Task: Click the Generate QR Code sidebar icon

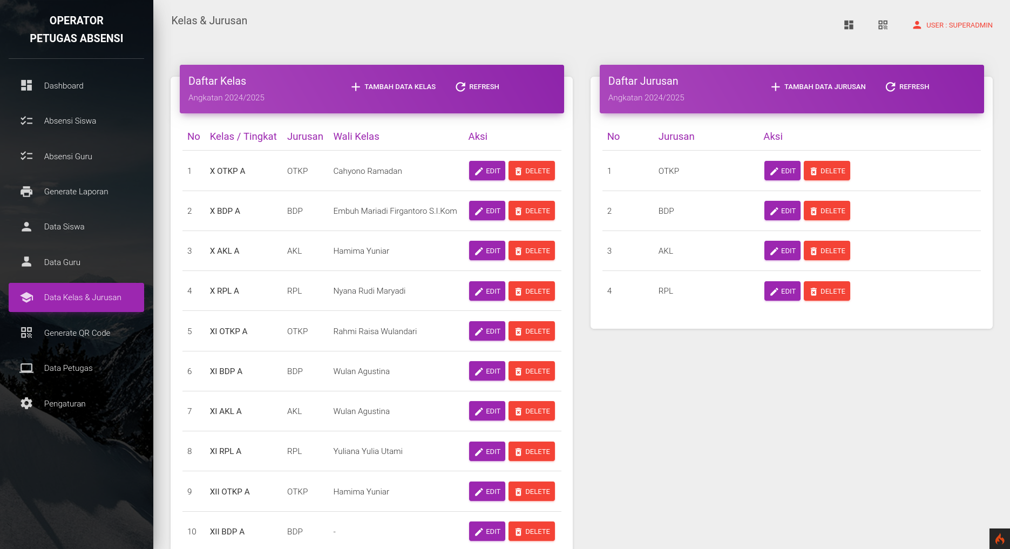Action: (26, 333)
